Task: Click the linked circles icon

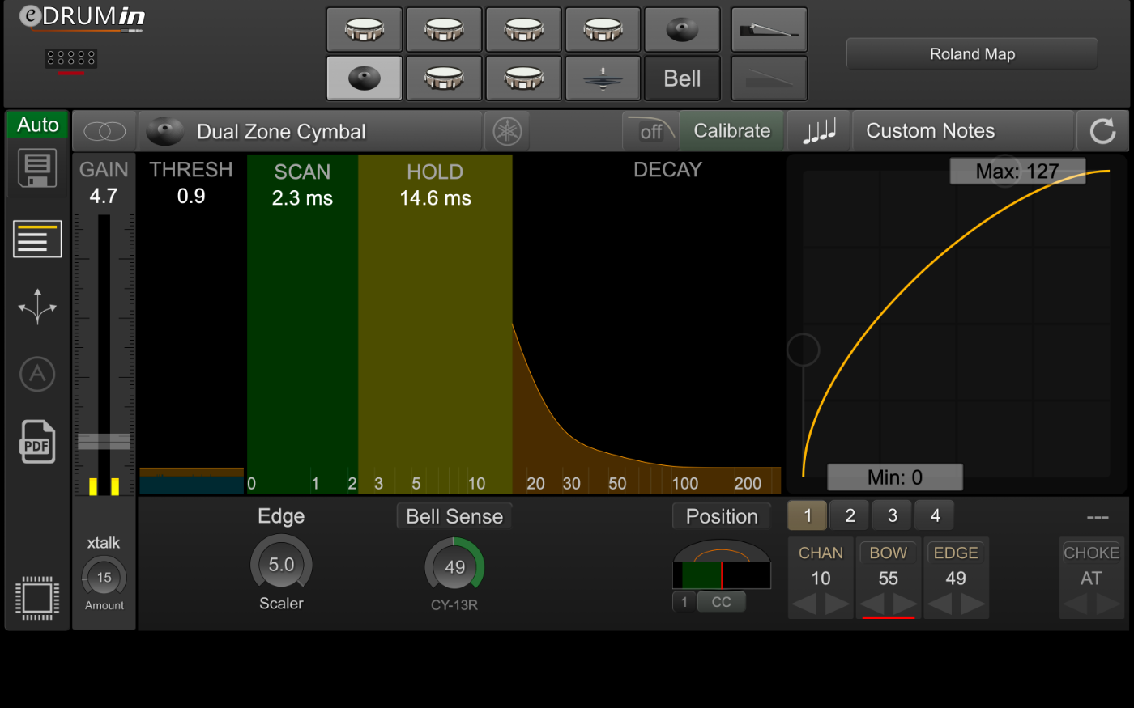Action: [105, 131]
